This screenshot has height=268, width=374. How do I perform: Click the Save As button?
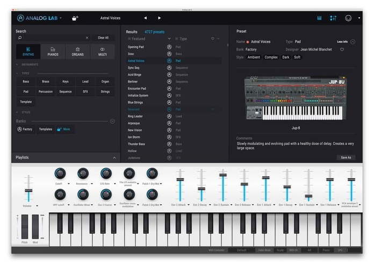(x=346, y=158)
